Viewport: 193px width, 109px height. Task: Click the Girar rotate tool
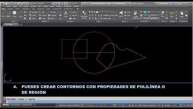[x=42, y=12]
